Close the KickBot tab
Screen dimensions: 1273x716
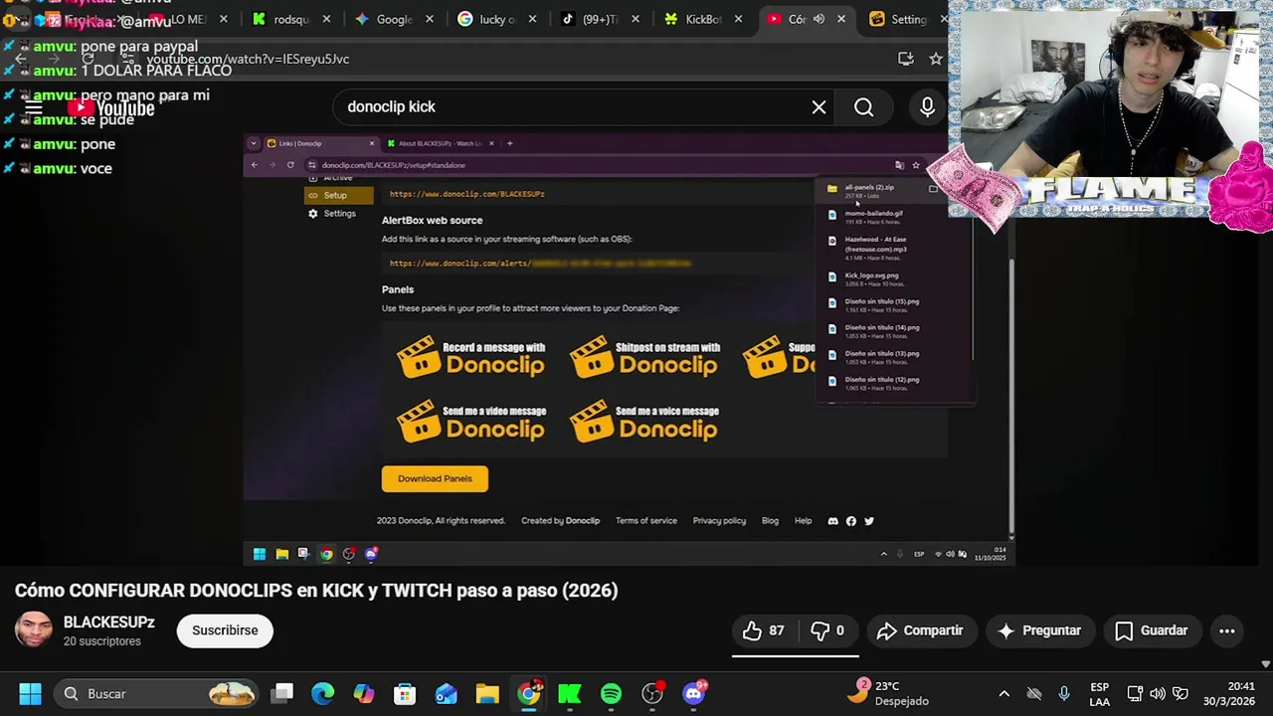[x=738, y=19]
